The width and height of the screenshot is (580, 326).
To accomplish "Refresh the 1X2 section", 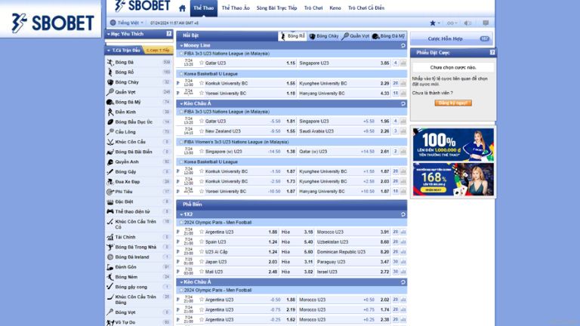I will [x=403, y=214].
